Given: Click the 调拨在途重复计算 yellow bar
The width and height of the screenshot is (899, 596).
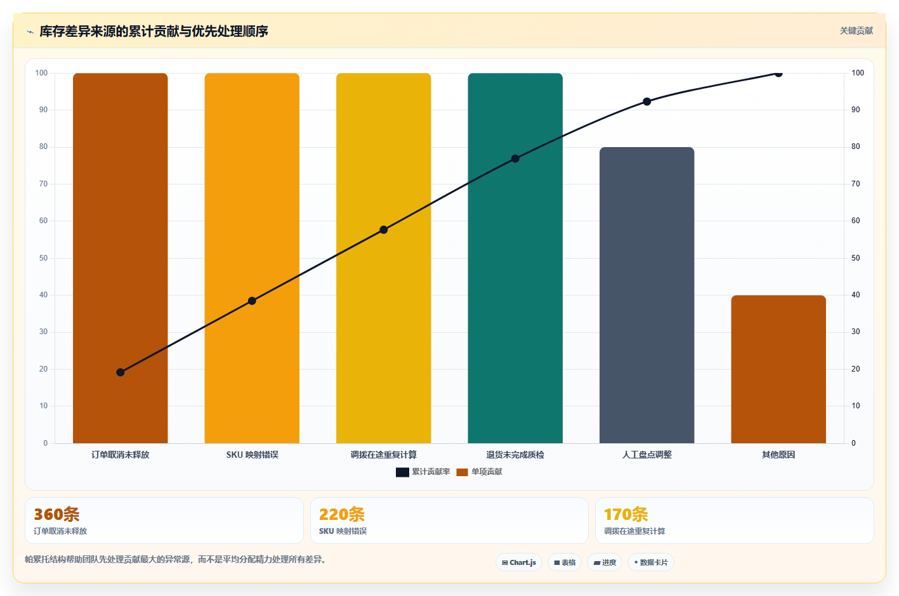Looking at the screenshot, I should click(x=384, y=258).
